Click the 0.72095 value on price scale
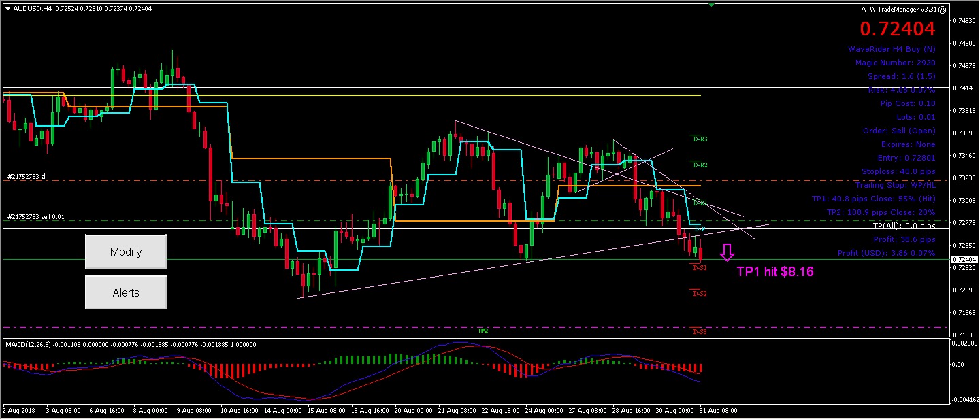This screenshot has width=980, height=419. [x=965, y=290]
